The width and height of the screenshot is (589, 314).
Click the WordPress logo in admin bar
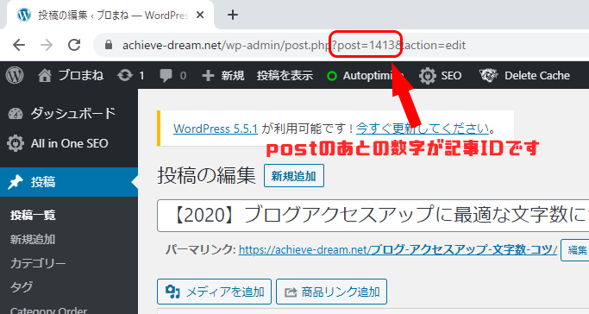tap(15, 75)
